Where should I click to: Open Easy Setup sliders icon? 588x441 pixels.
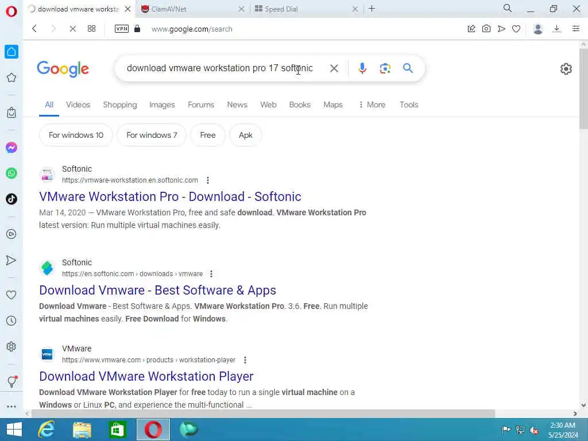(x=576, y=29)
